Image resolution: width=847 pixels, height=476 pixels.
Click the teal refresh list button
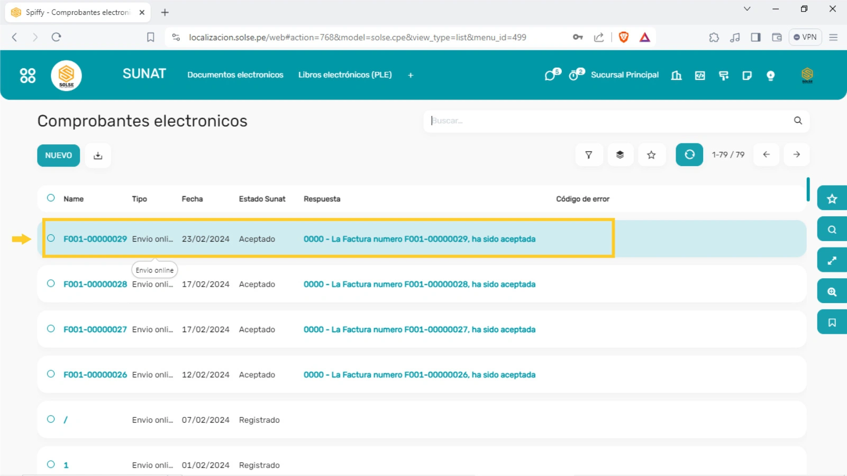(x=689, y=155)
